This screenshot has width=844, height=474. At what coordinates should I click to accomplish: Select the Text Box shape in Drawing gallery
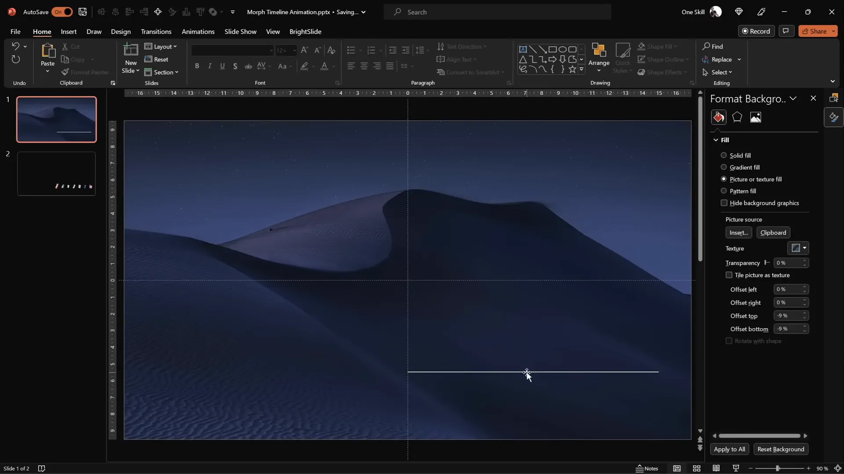[x=523, y=49]
